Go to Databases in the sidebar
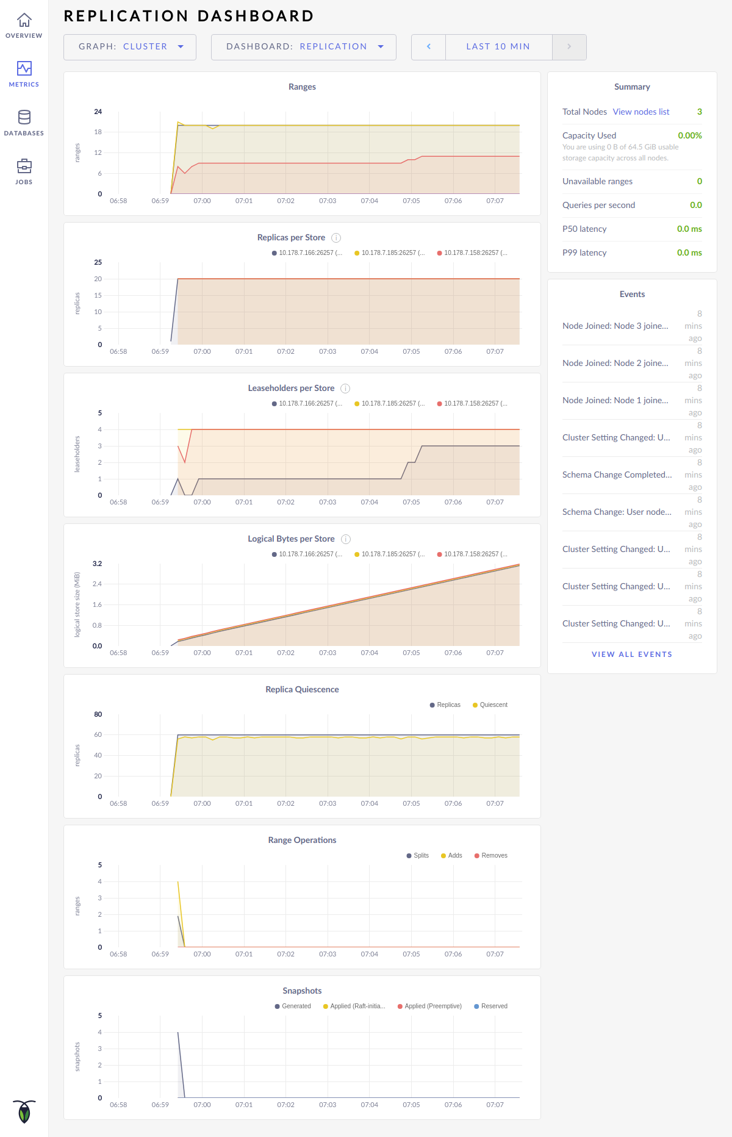 pyautogui.click(x=24, y=123)
